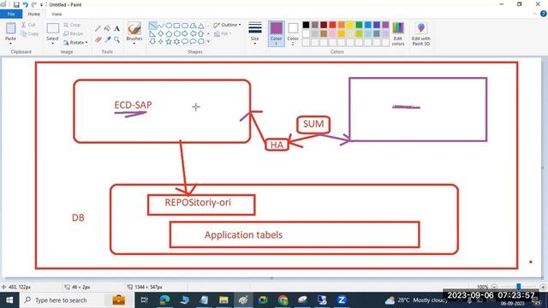Viewport: 548px width, 308px height.
Task: Expand the Shapes gallery more arrow
Action: 209,42
